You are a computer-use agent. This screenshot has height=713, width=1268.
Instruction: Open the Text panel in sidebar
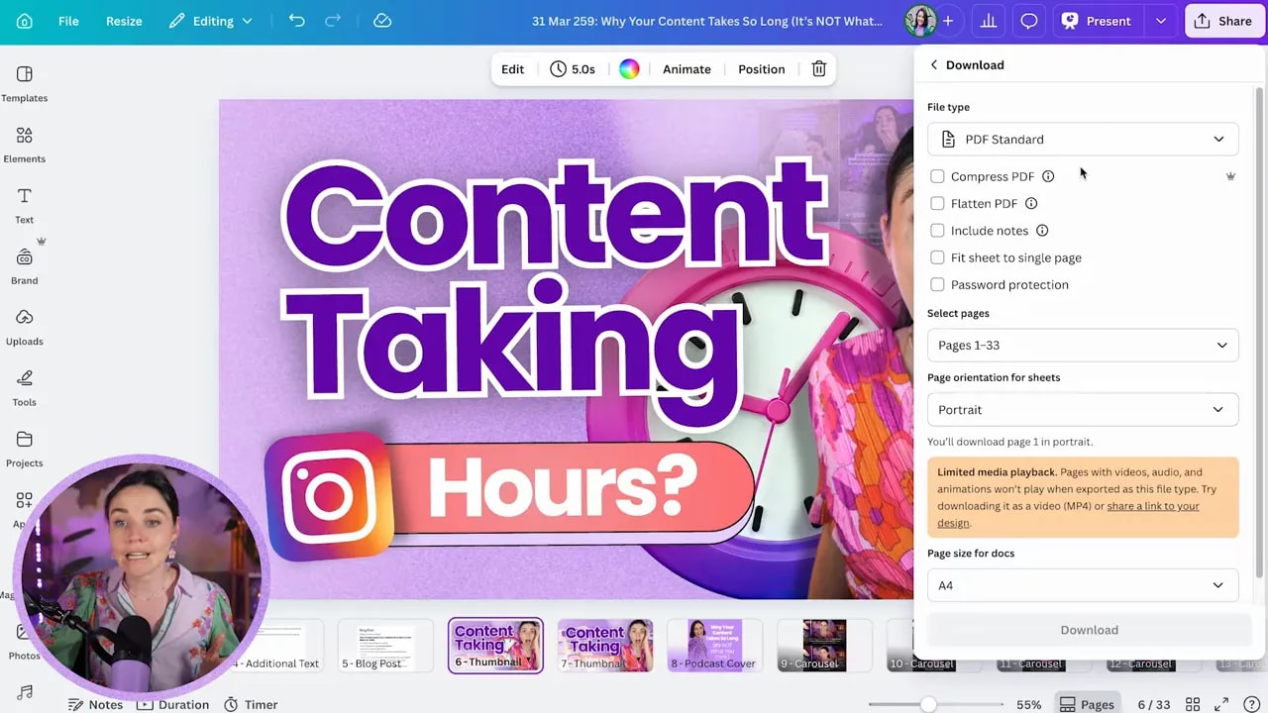[x=25, y=206]
